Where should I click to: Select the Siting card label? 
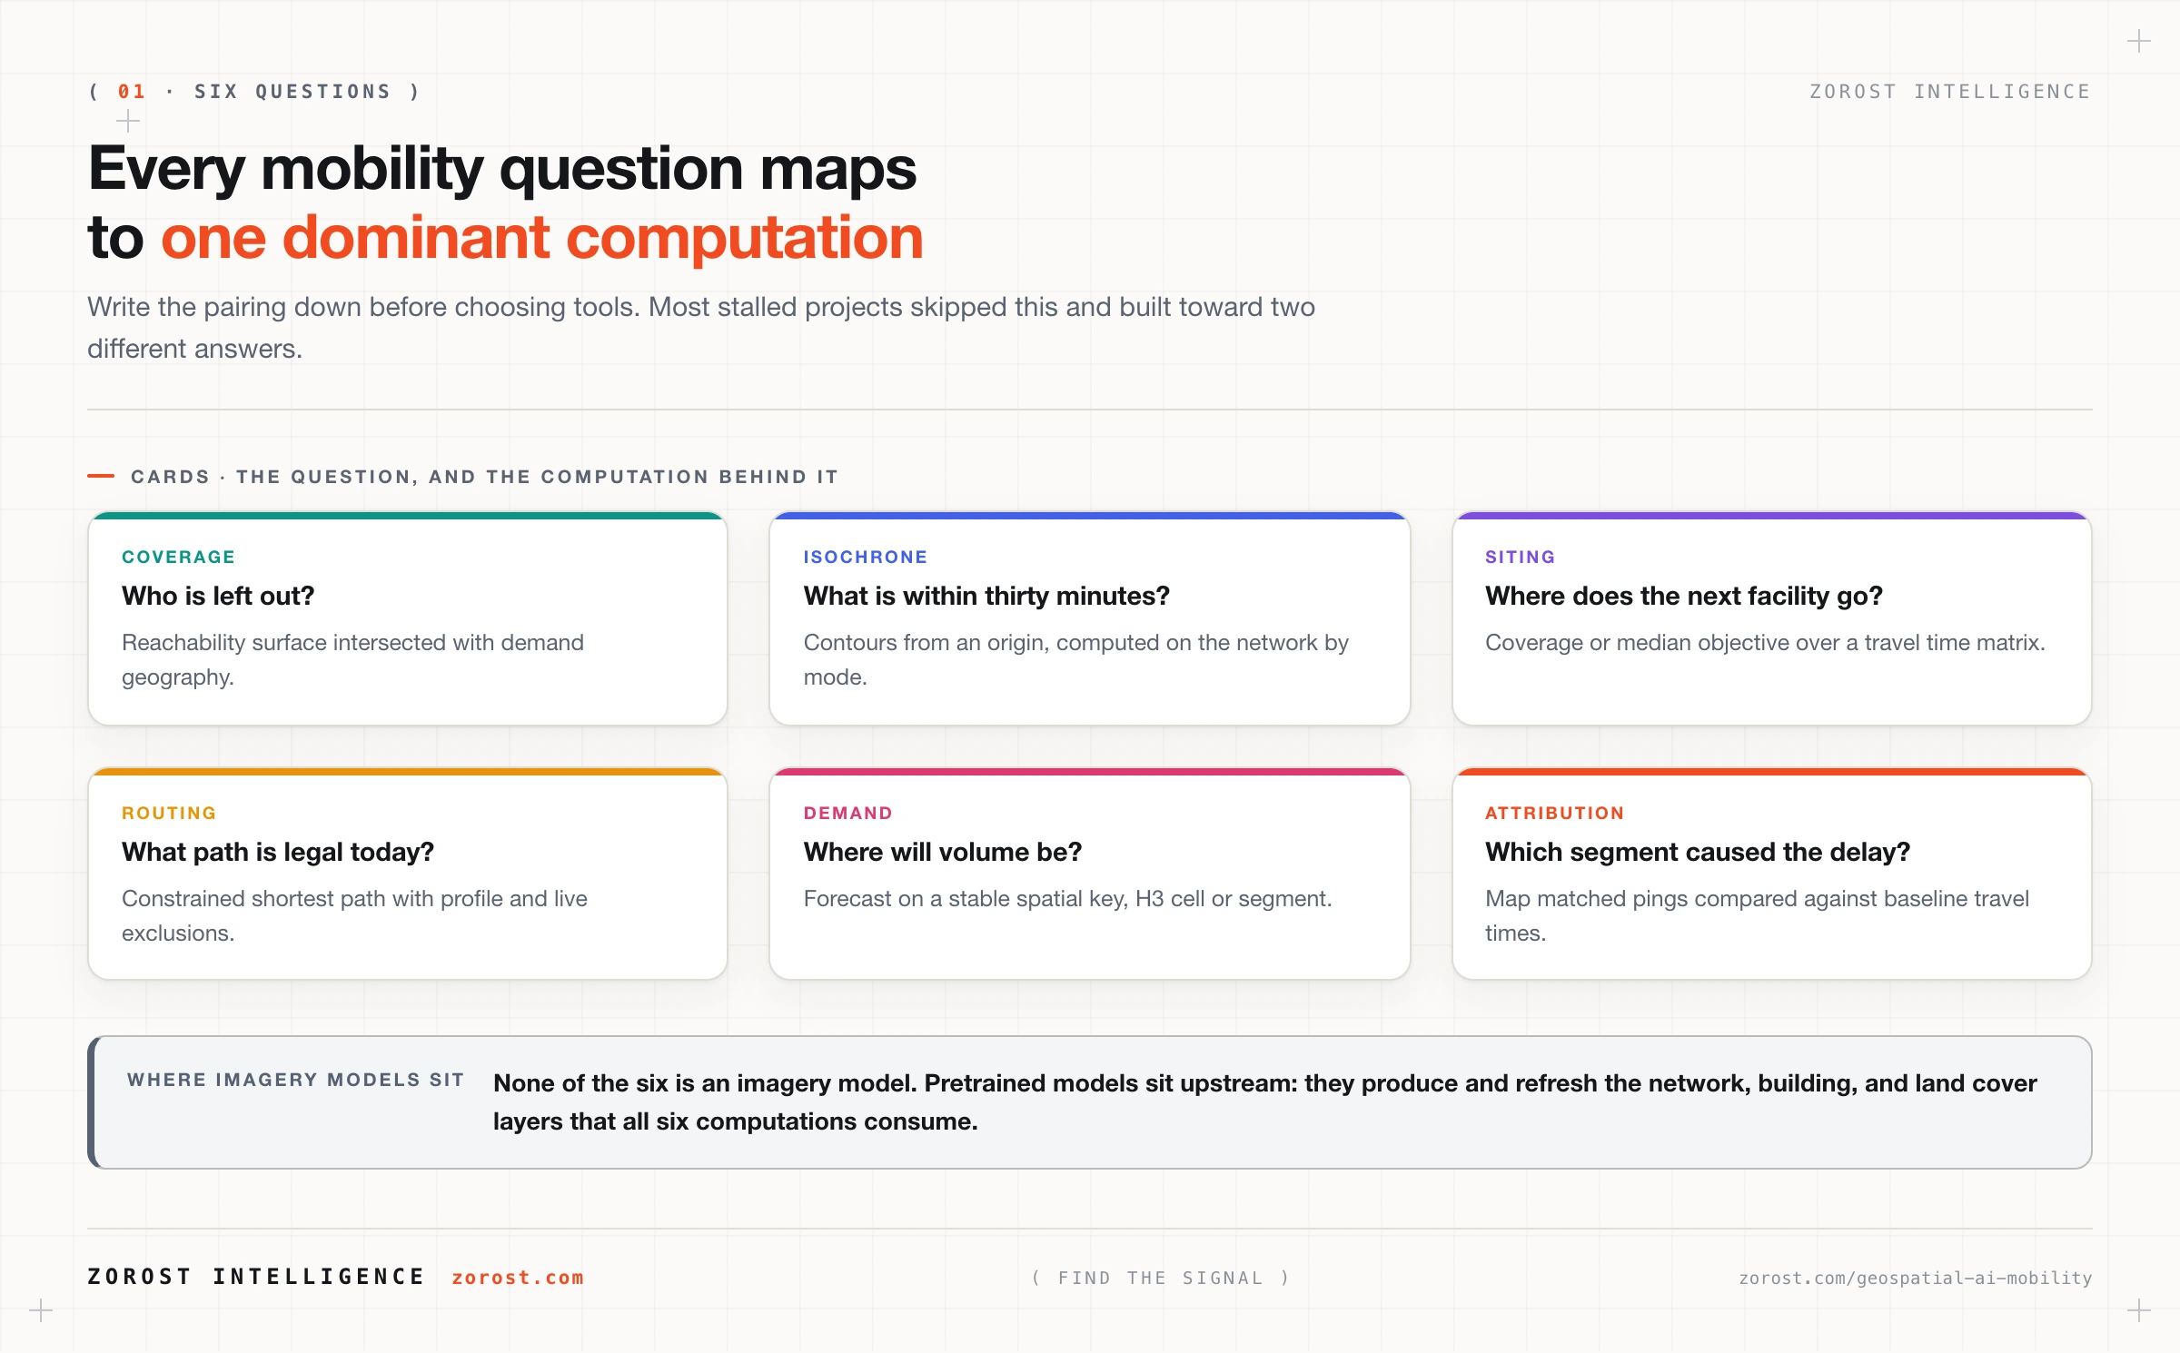pos(1521,557)
